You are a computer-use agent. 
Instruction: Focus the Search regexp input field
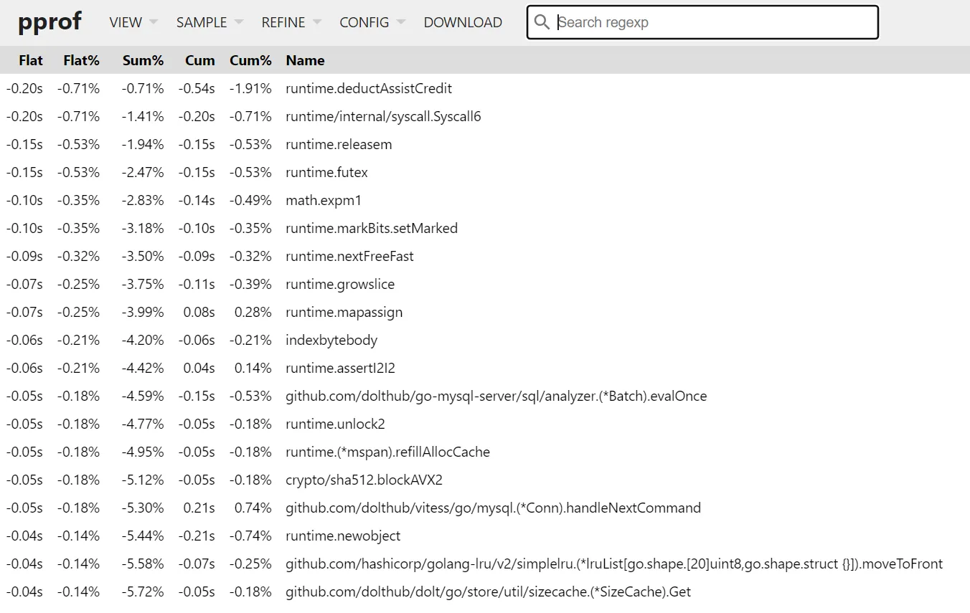pyautogui.click(x=714, y=22)
